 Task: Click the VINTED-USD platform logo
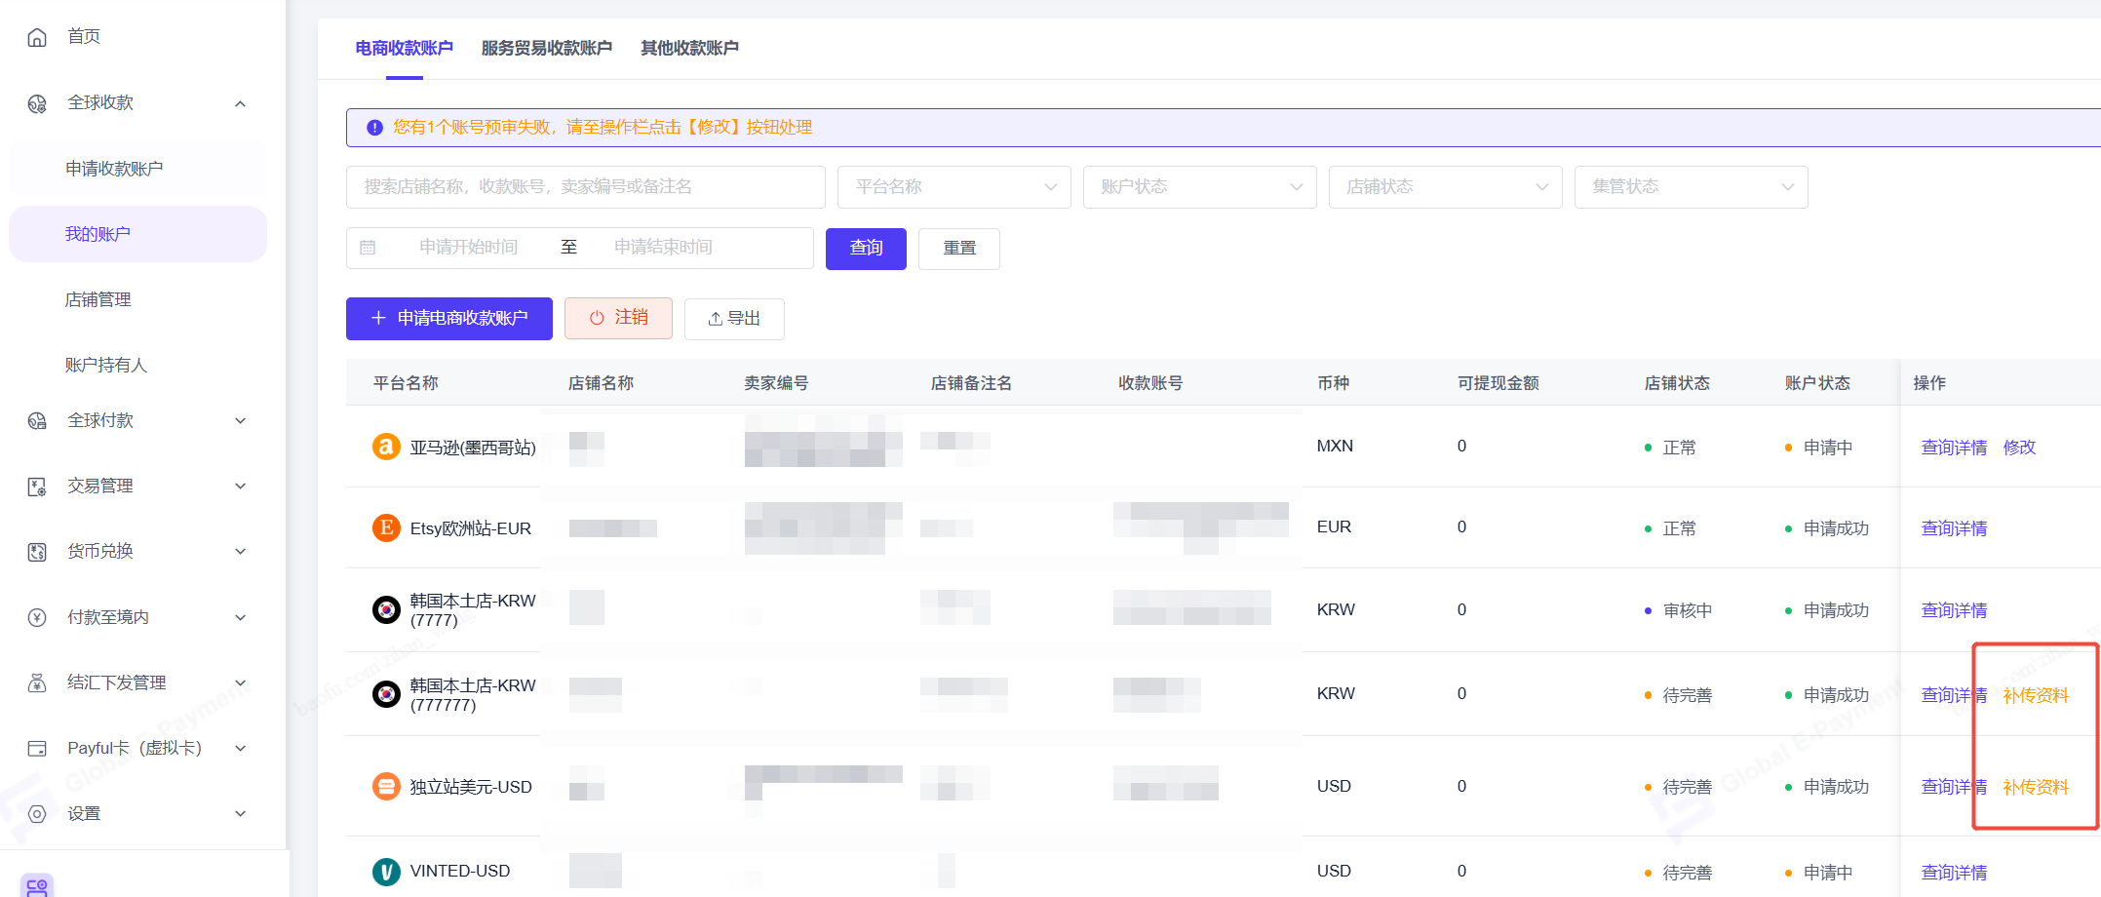386,871
